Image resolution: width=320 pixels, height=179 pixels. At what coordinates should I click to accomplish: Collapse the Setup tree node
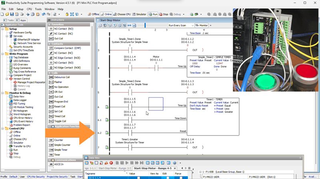3,29
